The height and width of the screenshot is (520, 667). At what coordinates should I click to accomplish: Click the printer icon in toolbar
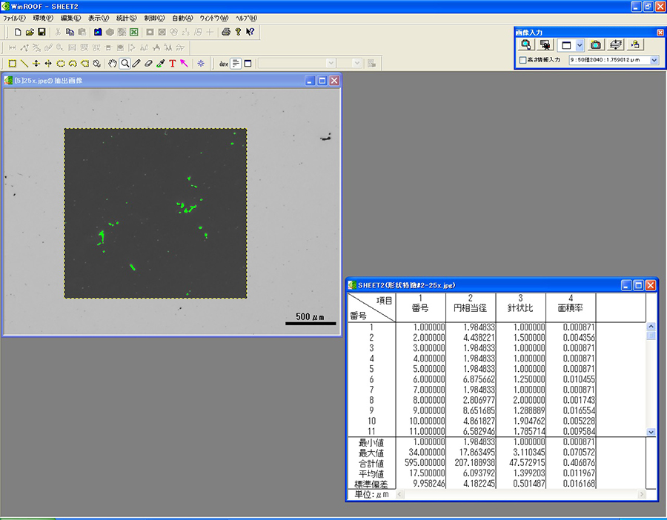click(x=226, y=32)
